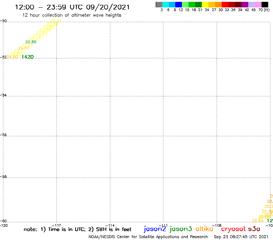Click the longitude label -117

pos(56,225)
